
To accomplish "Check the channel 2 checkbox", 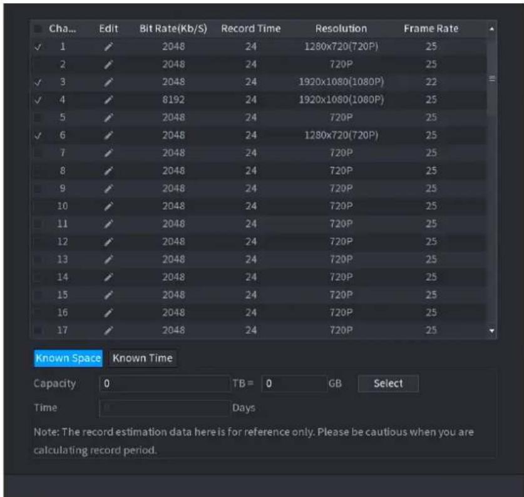I will tap(38, 64).
